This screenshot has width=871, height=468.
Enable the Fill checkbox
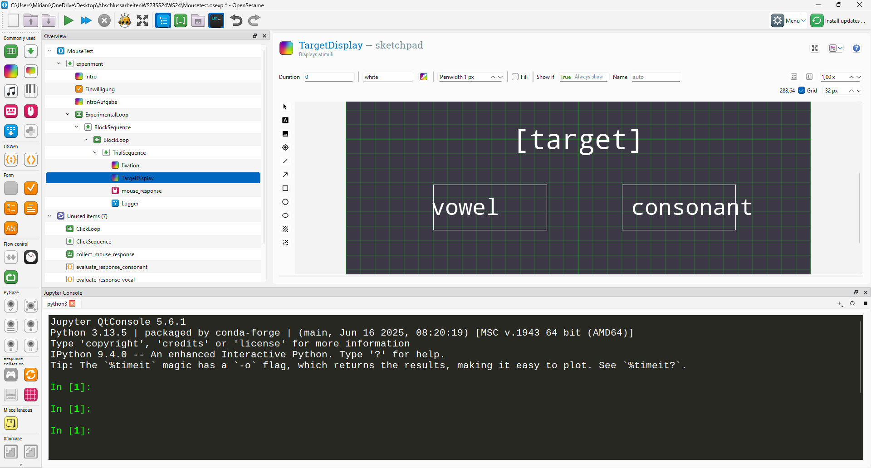point(515,77)
